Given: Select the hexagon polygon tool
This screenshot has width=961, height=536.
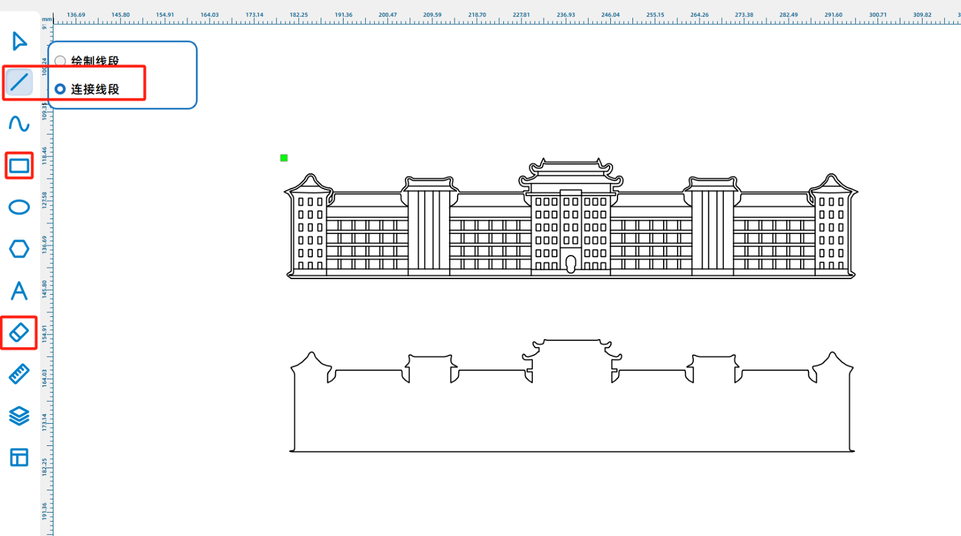Looking at the screenshot, I should [19, 248].
